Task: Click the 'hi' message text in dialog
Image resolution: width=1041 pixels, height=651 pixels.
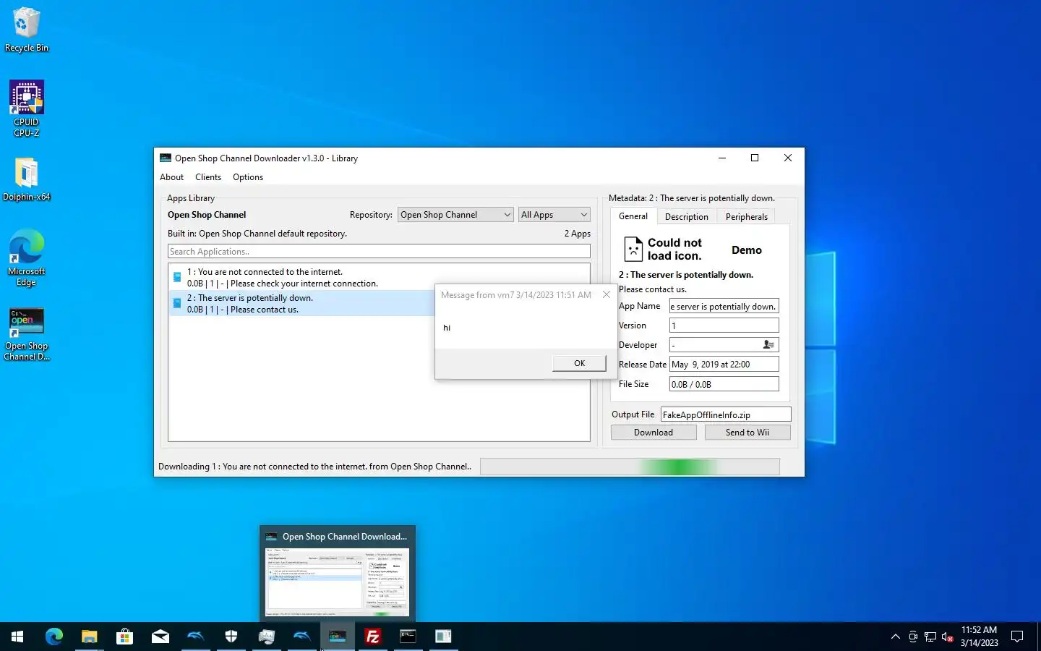Action: click(x=447, y=328)
